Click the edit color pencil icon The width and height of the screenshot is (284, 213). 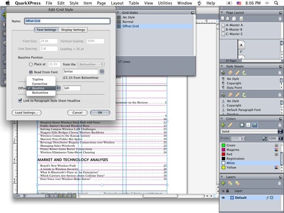click(230, 125)
